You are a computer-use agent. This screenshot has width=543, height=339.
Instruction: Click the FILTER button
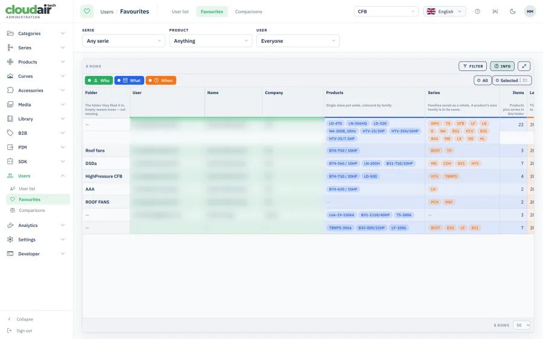click(x=472, y=66)
